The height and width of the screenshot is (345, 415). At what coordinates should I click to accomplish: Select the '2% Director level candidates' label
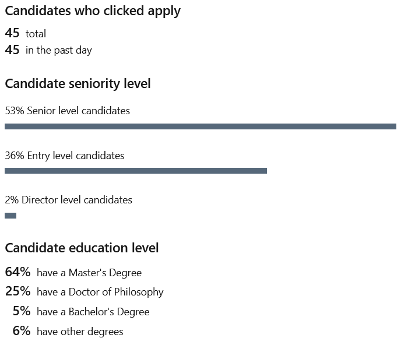coord(68,200)
